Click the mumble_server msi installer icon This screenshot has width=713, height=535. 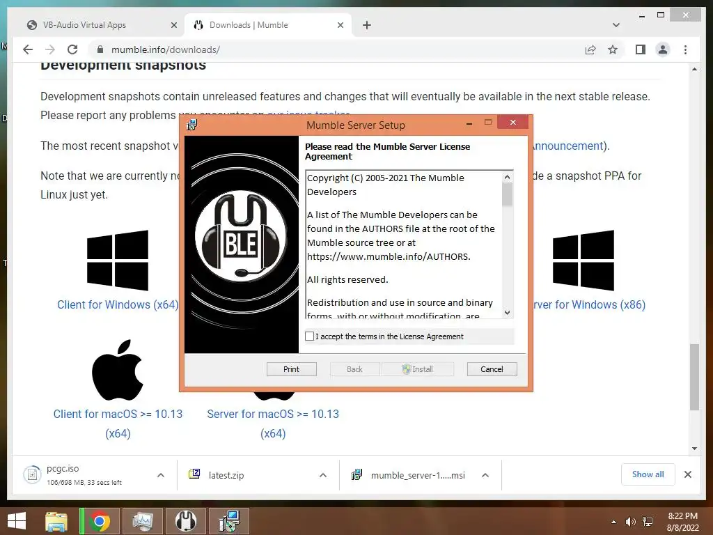(x=357, y=474)
